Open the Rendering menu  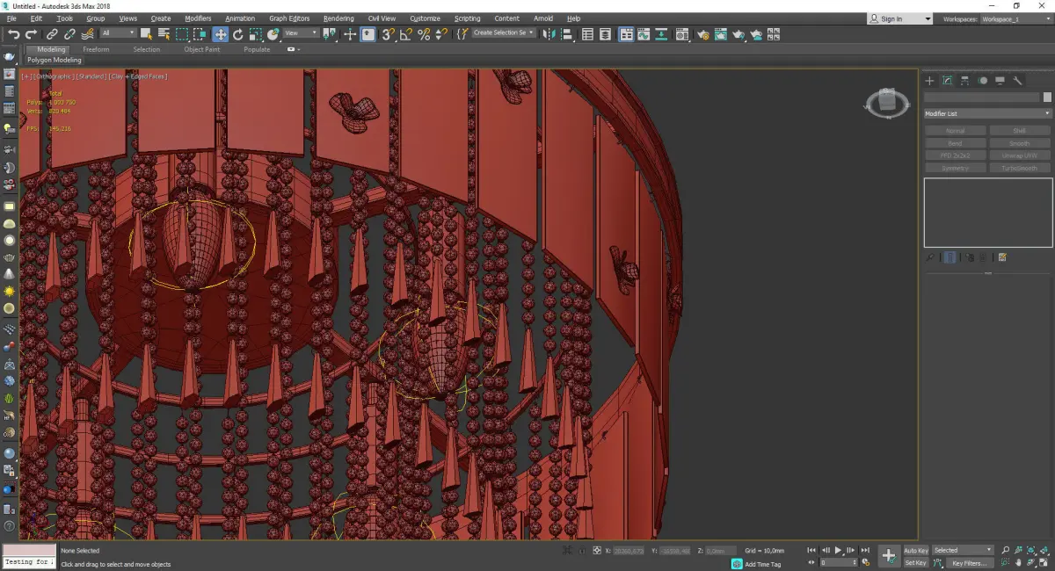[x=338, y=18]
